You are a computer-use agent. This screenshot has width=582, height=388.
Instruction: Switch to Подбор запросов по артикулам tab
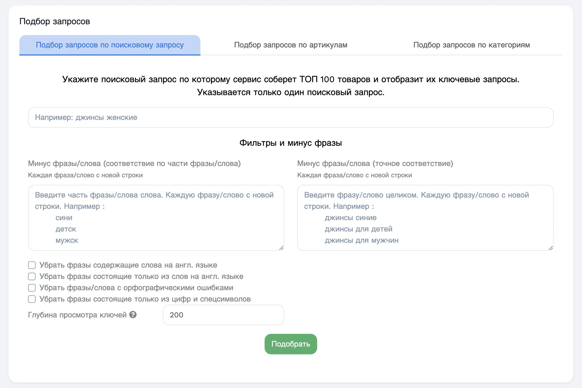[291, 45]
